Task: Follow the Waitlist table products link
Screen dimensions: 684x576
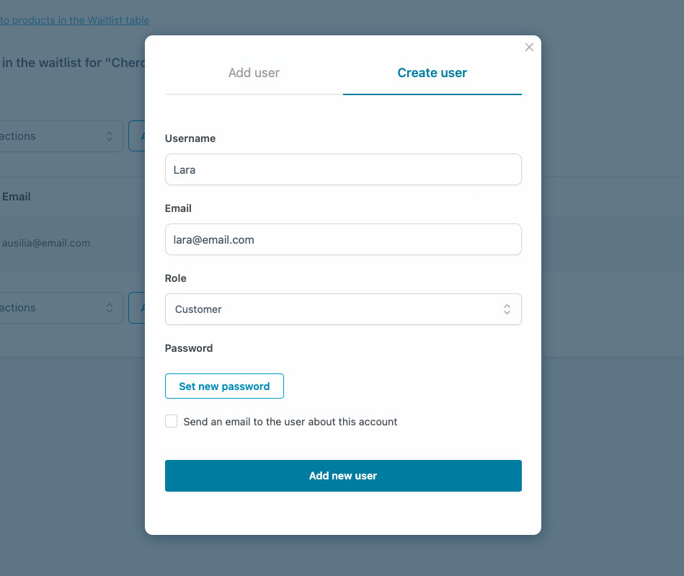Action: pos(75,20)
